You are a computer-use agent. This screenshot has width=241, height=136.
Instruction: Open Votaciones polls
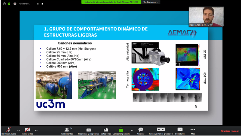click(106, 131)
